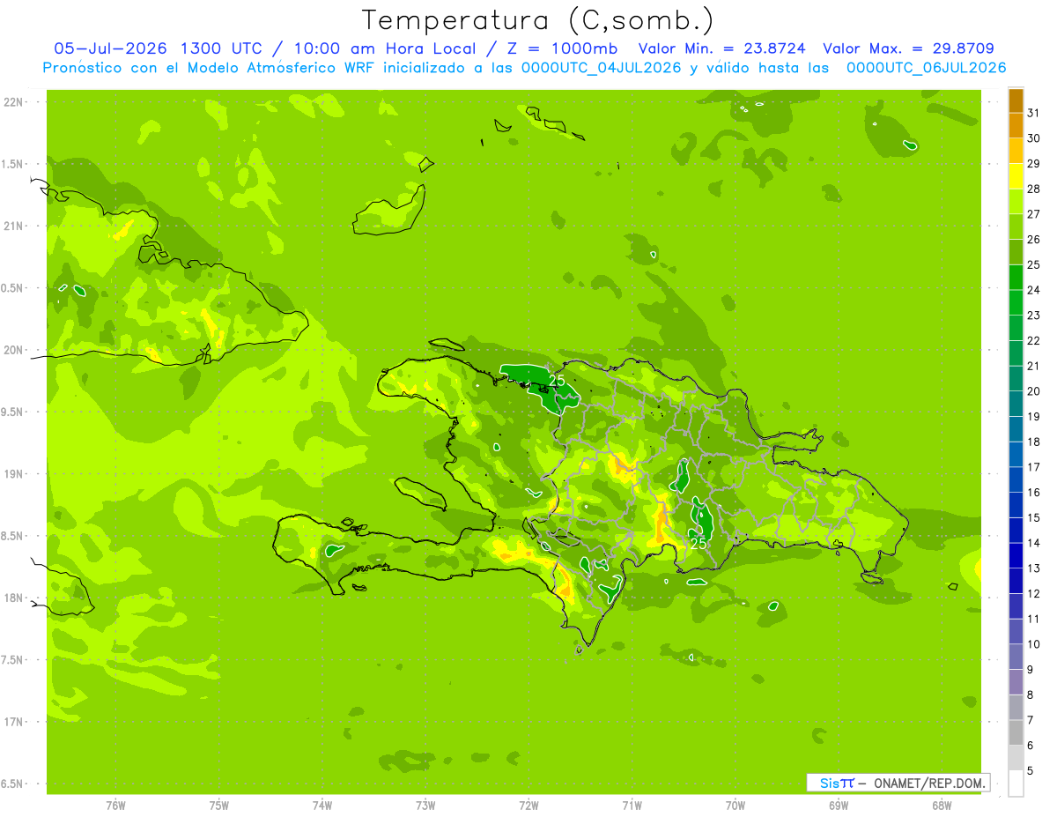Click the '17N' latitude label
Viewport: 1057px width, 817px height.
(15, 722)
